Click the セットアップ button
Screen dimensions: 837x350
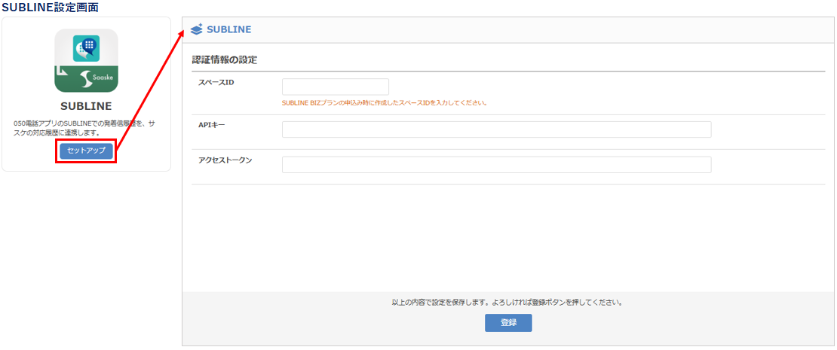click(x=86, y=151)
